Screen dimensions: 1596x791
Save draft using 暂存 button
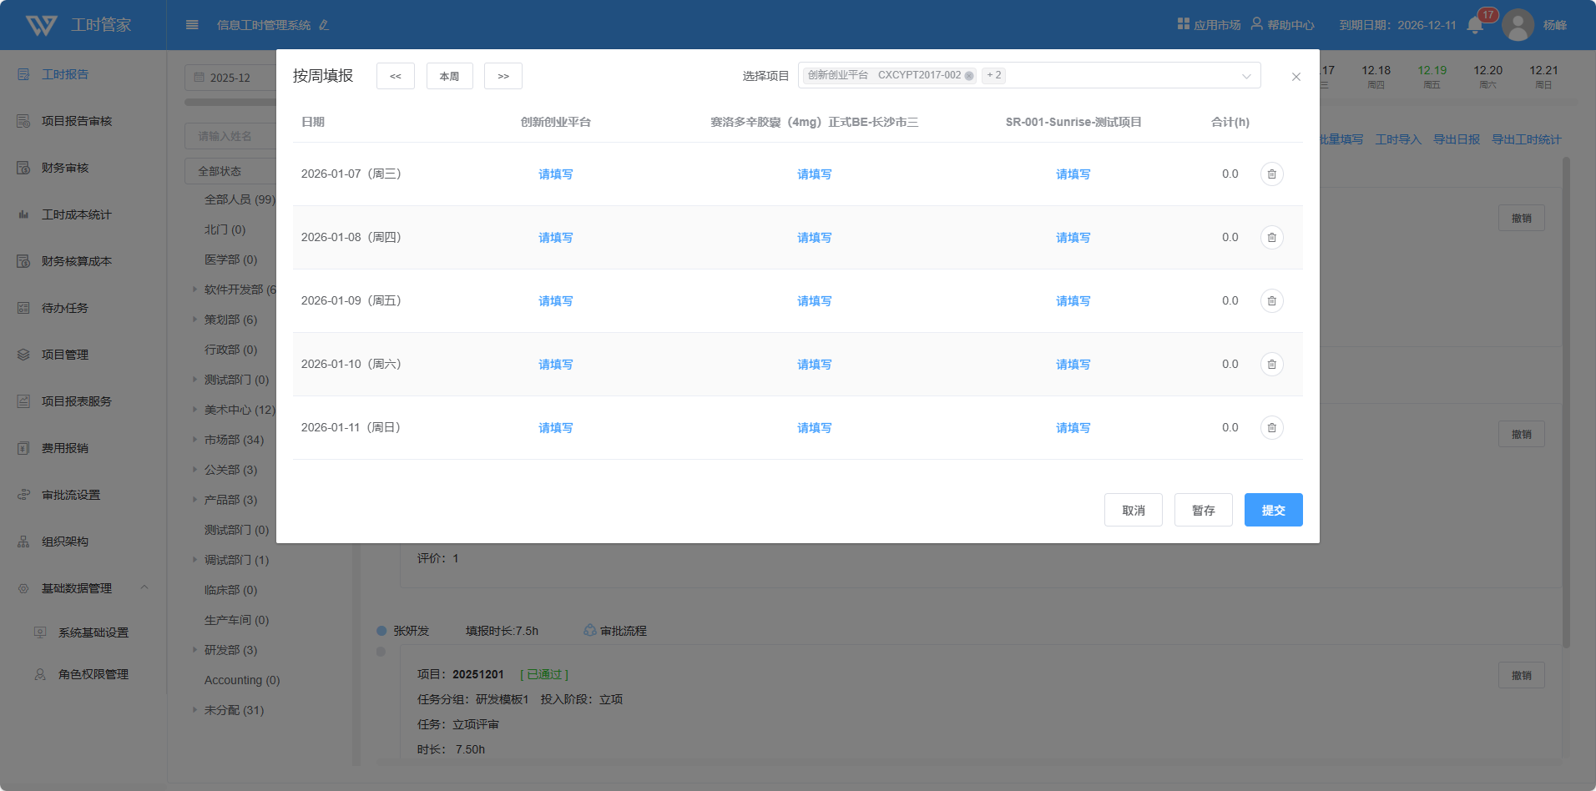[x=1203, y=510]
